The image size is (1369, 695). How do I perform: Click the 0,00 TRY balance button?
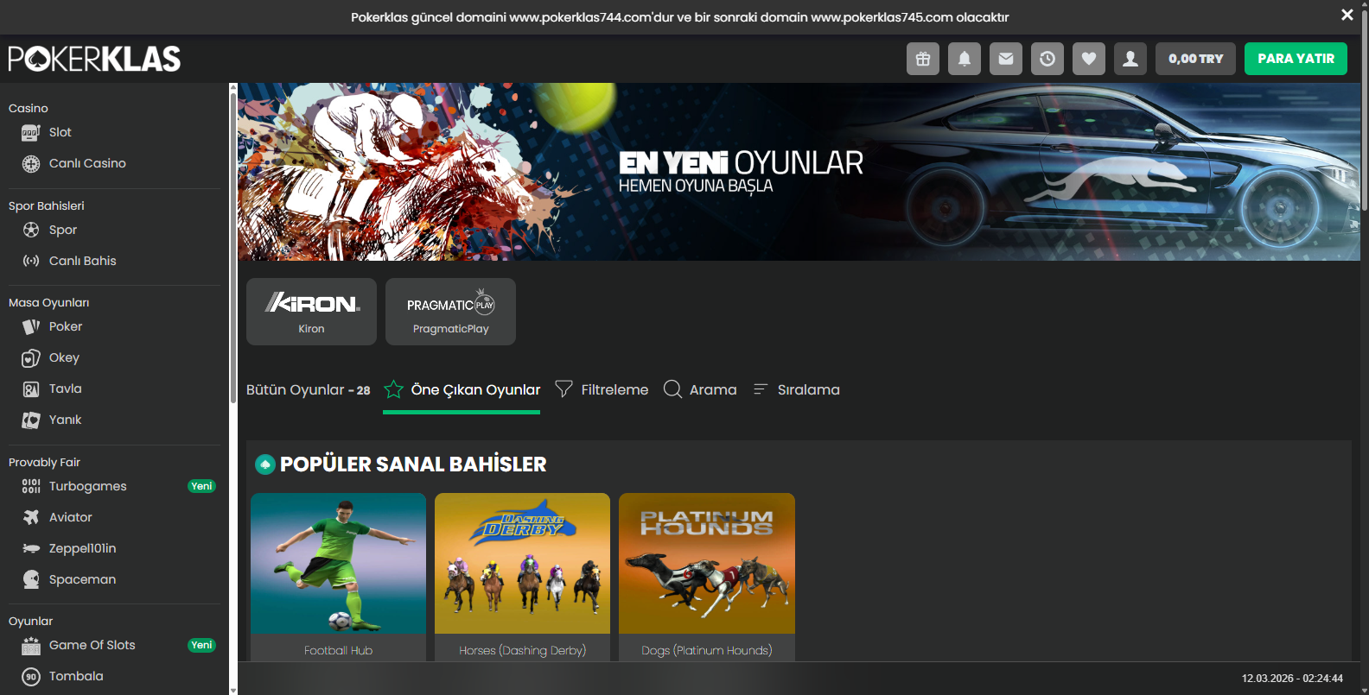[1195, 59]
